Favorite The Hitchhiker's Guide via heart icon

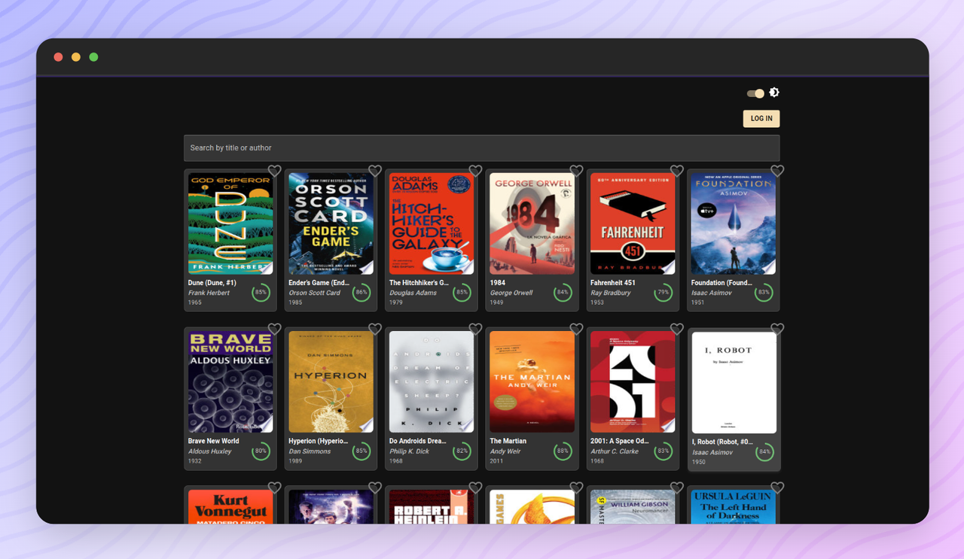coord(475,171)
